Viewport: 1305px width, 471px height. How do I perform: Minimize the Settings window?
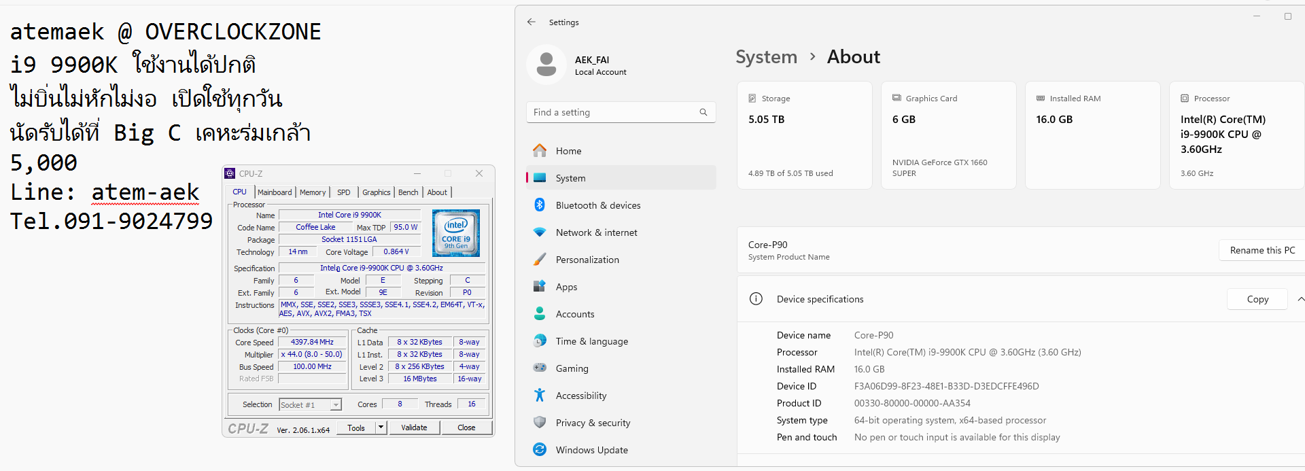(1257, 16)
